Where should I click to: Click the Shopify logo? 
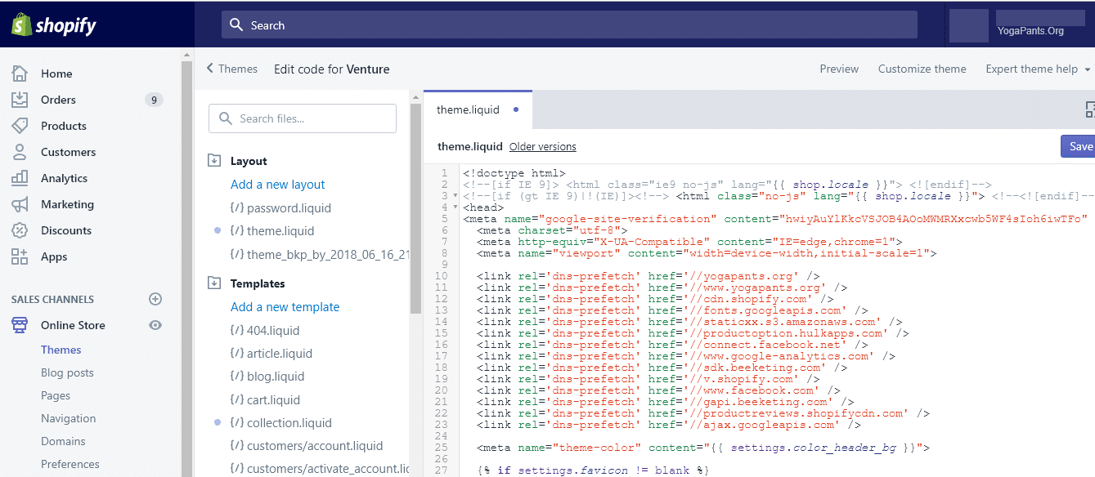click(54, 25)
